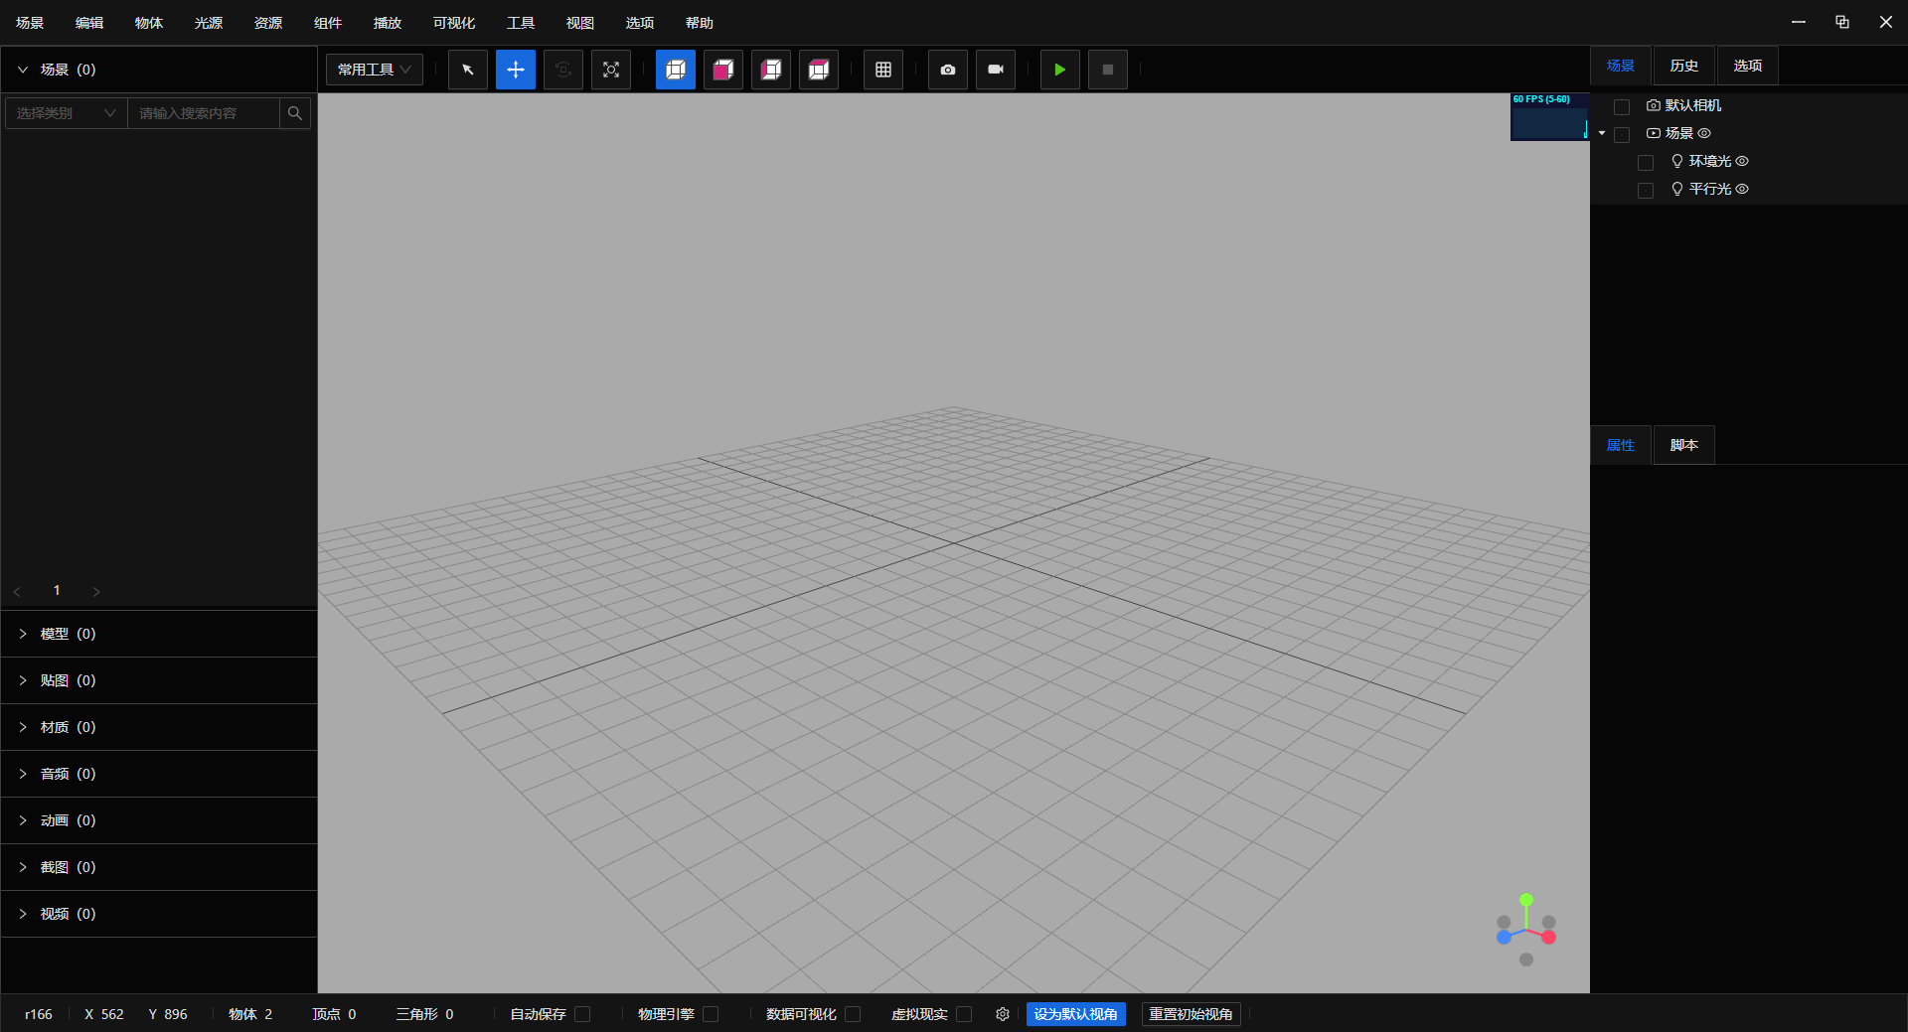Check the box beside 默认相机
This screenshot has height=1032, width=1908.
point(1622,106)
